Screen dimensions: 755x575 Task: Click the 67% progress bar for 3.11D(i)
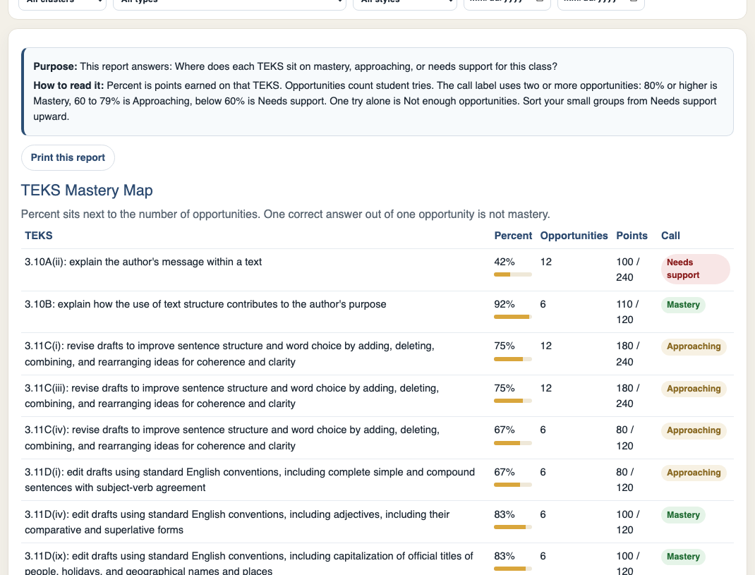point(513,485)
